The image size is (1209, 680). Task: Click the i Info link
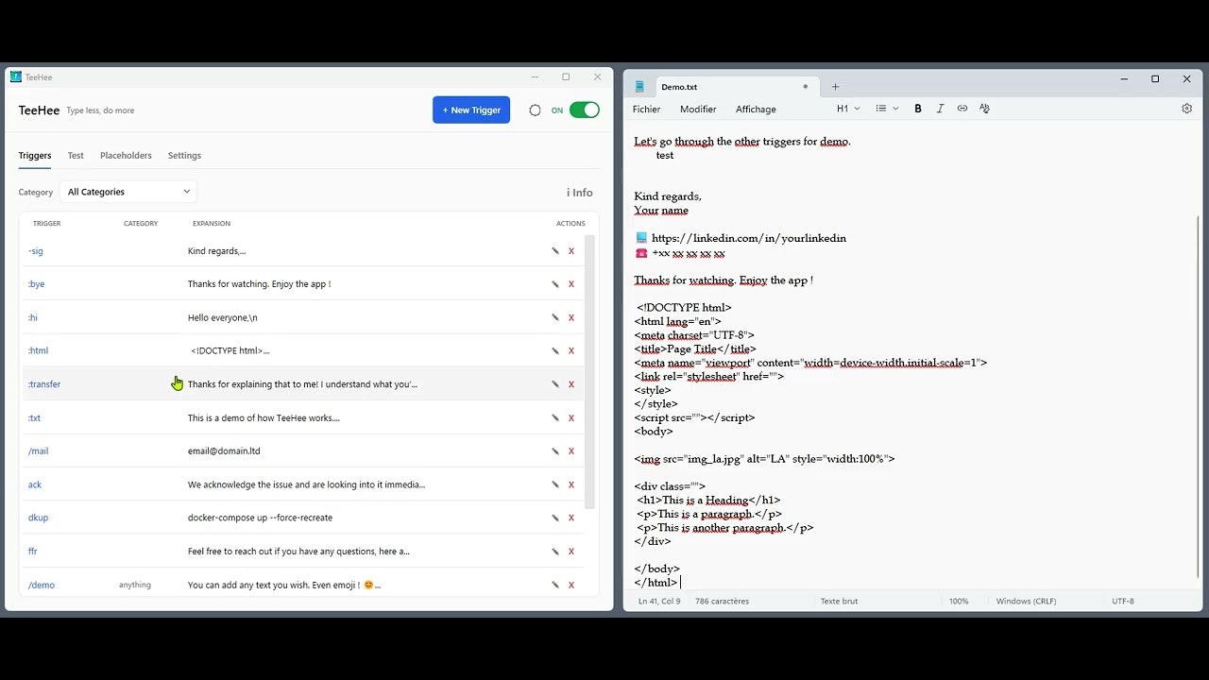[x=580, y=193]
